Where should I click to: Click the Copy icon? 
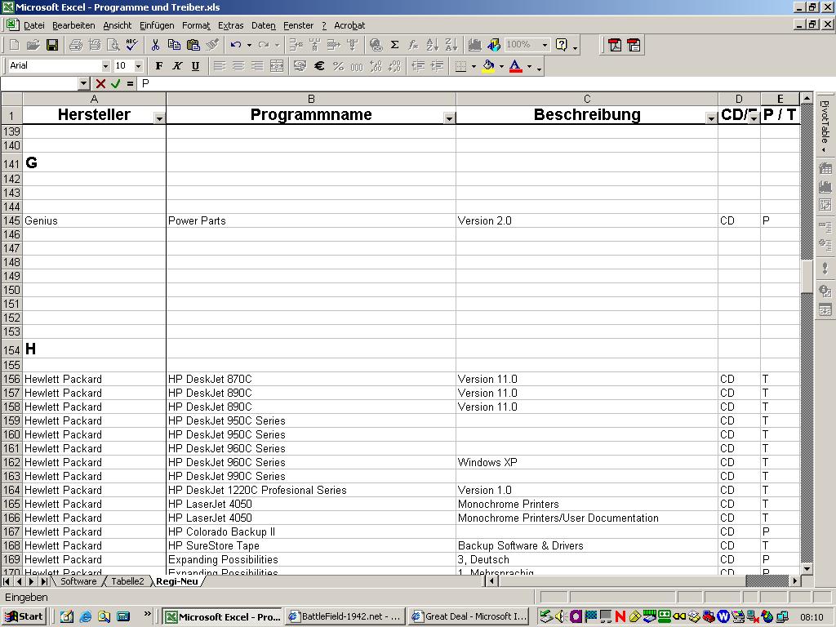(x=174, y=46)
